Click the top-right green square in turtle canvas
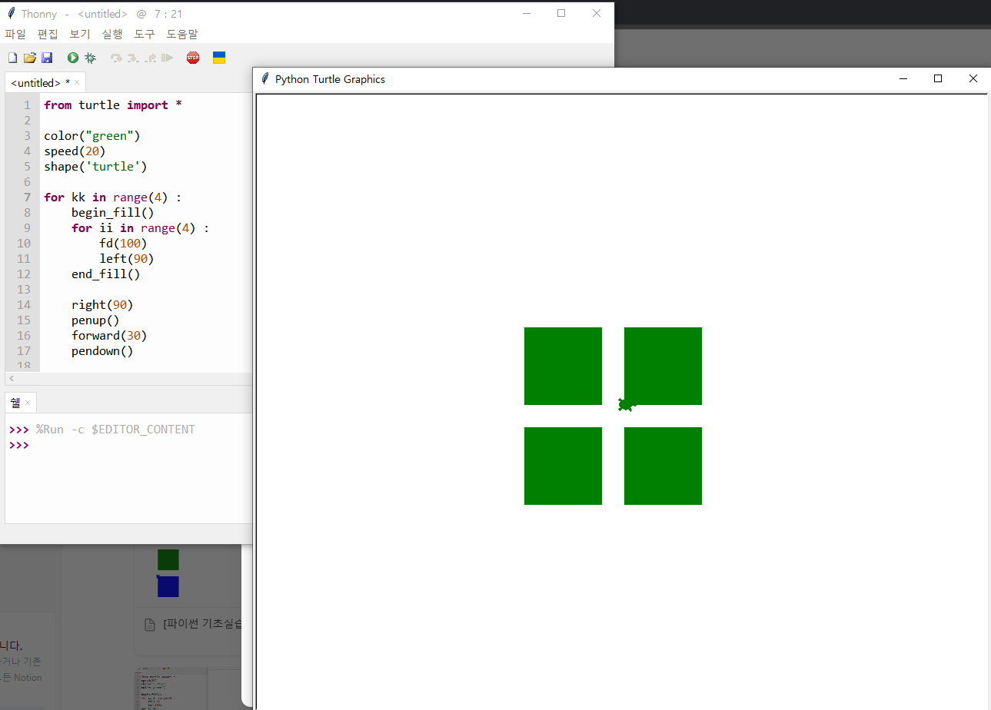Screen dimensions: 991x710 663,366
